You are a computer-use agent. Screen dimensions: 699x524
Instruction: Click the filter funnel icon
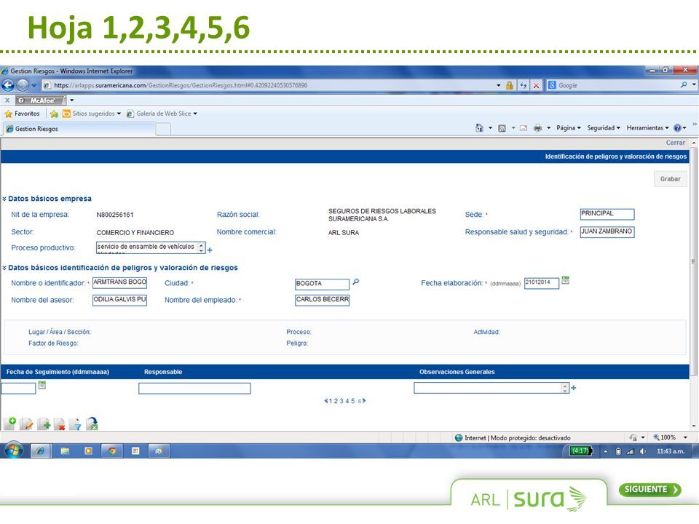(75, 424)
